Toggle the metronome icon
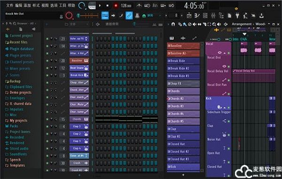Viewport: 282px width, 179px height. coord(139,6)
